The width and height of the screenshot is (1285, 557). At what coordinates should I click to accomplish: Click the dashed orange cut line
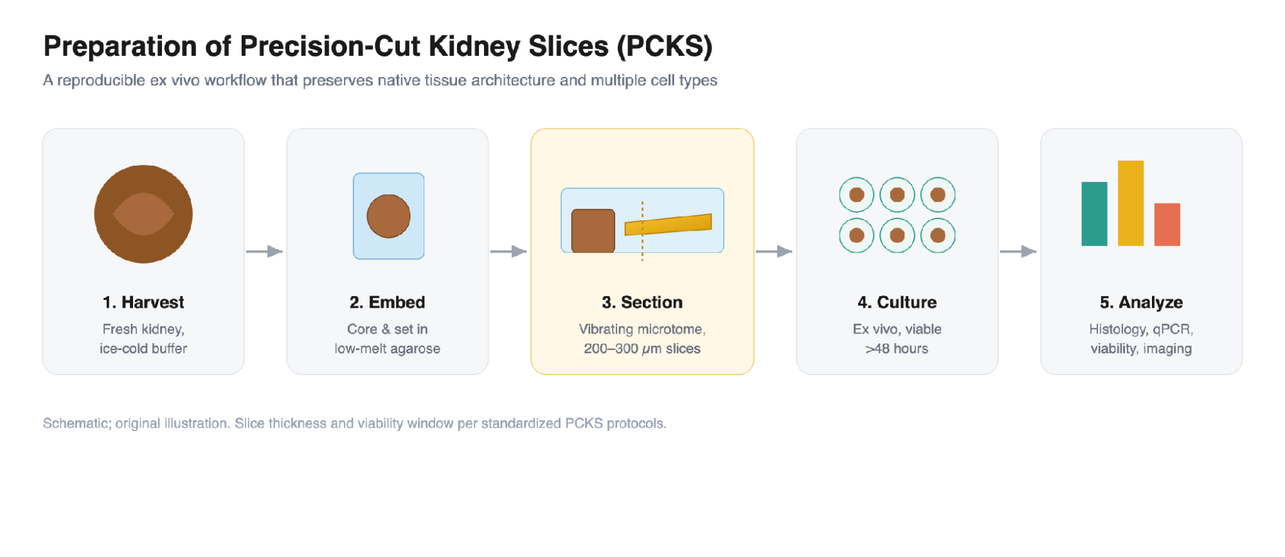[642, 231]
